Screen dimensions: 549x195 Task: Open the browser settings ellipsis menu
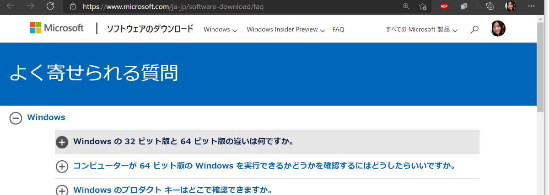[x=531, y=6]
